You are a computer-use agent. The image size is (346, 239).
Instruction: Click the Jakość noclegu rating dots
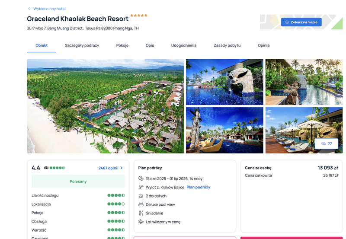click(x=116, y=195)
